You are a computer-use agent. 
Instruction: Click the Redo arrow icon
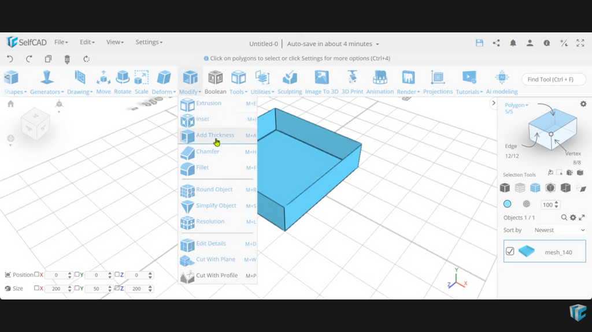point(29,59)
